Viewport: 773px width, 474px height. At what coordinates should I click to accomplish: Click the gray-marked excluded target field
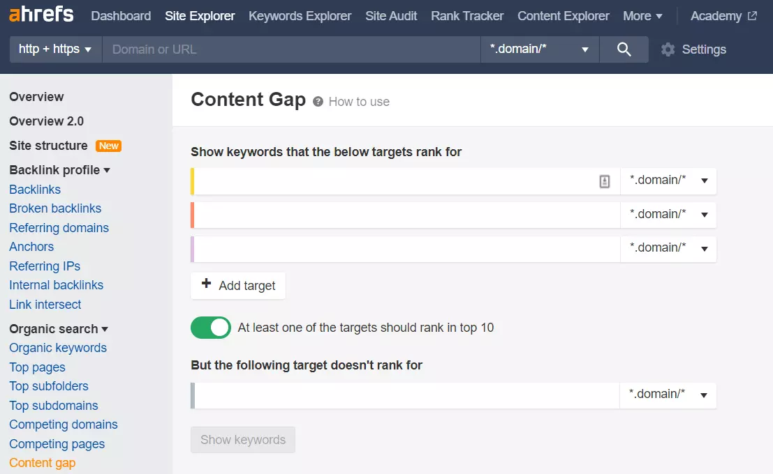(405, 395)
